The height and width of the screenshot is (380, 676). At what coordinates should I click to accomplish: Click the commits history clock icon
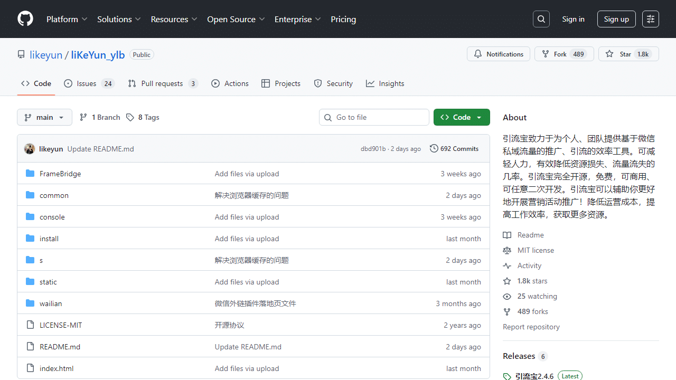click(434, 149)
